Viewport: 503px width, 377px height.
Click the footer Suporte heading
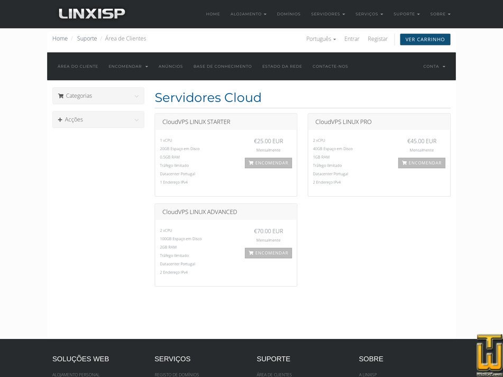[273, 359]
